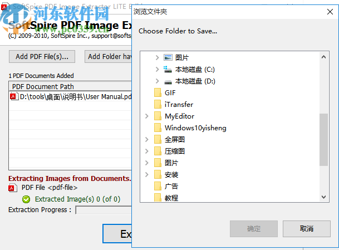Click the Extract button in main window
This screenshot has width=339, height=250.
pos(117,233)
